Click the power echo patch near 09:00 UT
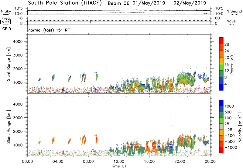 click(96, 76)
